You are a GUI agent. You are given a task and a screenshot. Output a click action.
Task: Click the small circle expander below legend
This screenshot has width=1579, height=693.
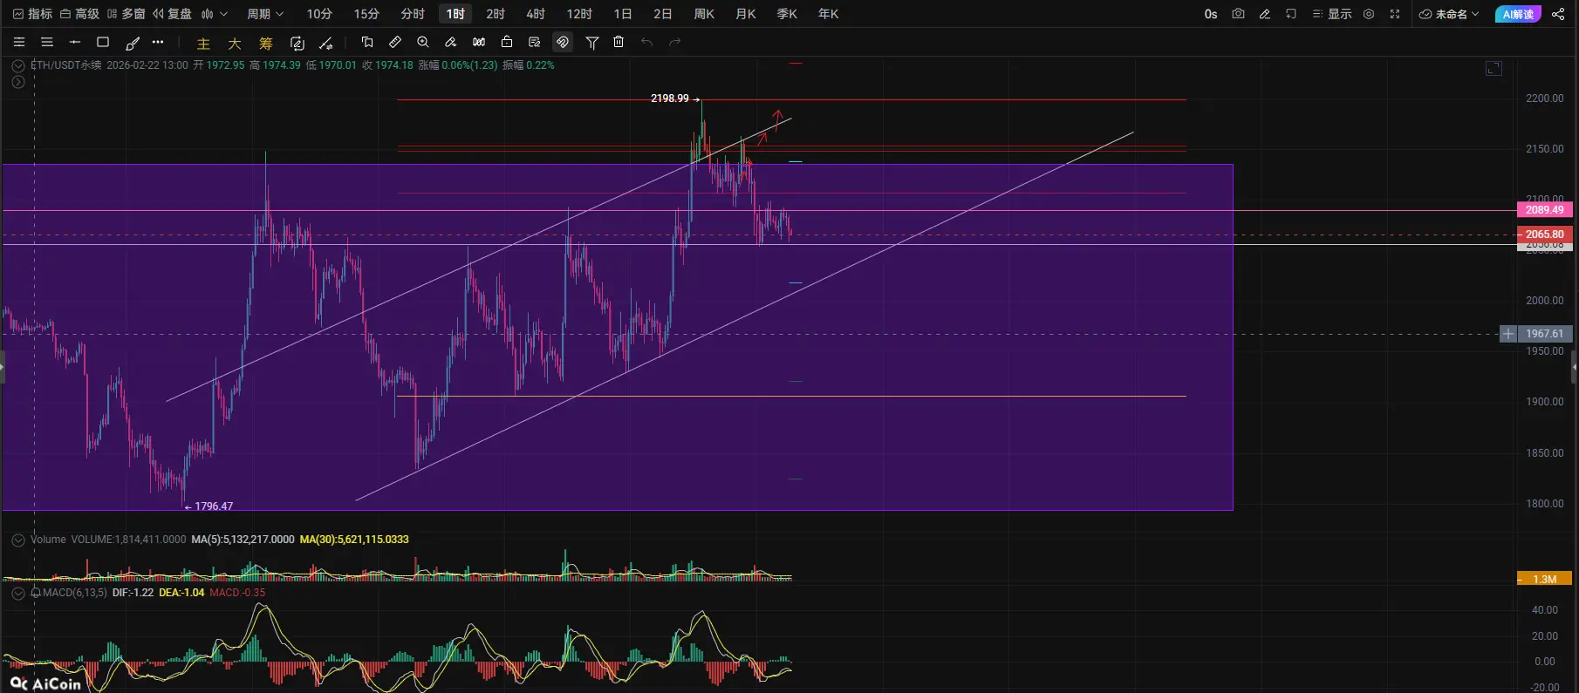coord(17,82)
